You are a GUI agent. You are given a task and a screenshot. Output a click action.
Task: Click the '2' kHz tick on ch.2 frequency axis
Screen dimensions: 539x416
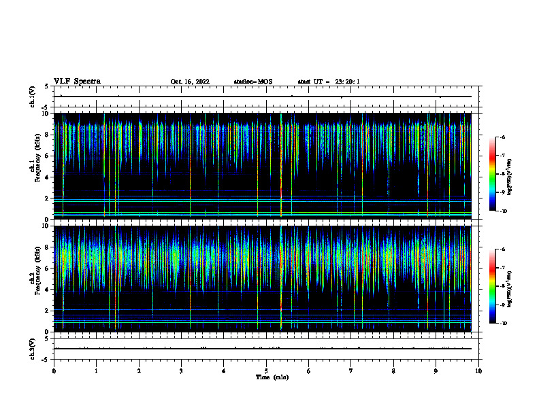(x=48, y=311)
